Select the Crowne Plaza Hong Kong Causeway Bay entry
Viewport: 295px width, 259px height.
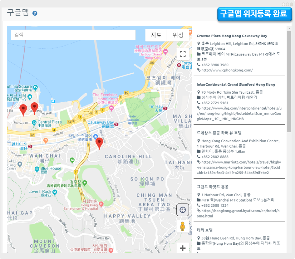tap(232, 36)
